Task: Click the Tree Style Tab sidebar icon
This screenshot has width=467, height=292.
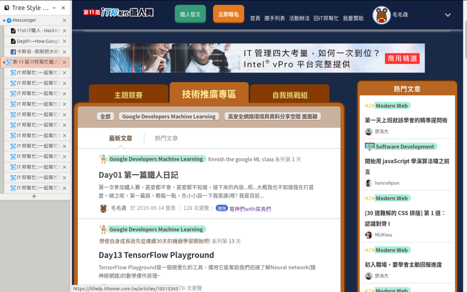Action: click(6, 8)
